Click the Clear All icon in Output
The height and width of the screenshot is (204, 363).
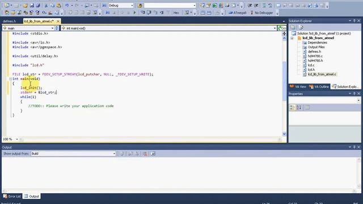pos(145,154)
